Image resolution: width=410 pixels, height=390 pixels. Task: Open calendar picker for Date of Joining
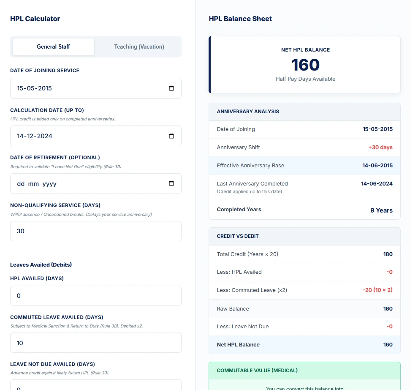(171, 88)
